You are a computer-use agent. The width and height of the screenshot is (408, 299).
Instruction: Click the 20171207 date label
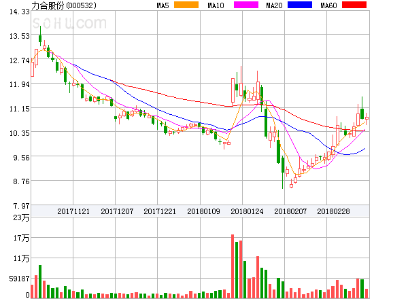[x=117, y=211]
